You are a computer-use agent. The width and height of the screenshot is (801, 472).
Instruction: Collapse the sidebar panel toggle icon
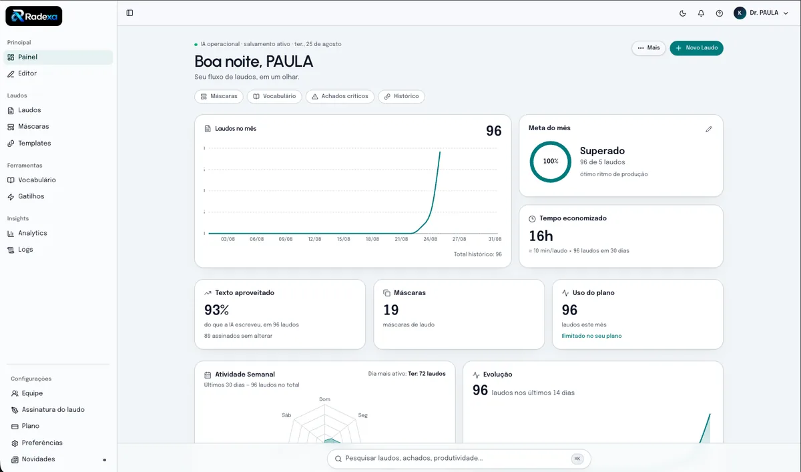129,13
